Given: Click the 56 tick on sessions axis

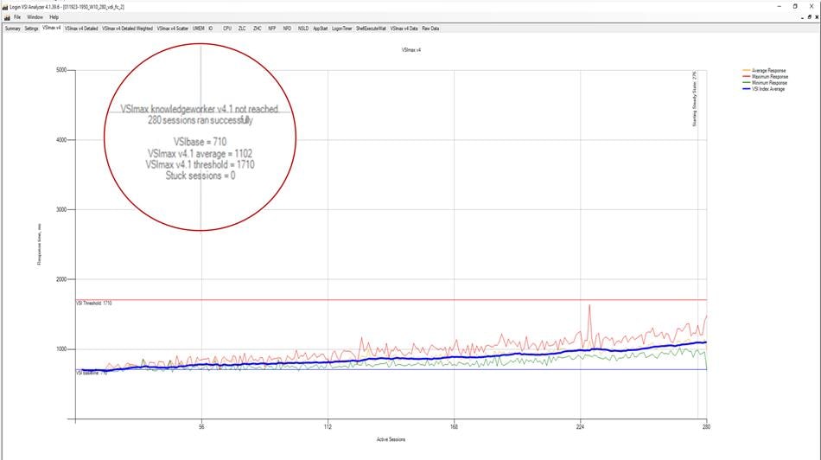Looking at the screenshot, I should [x=201, y=427].
